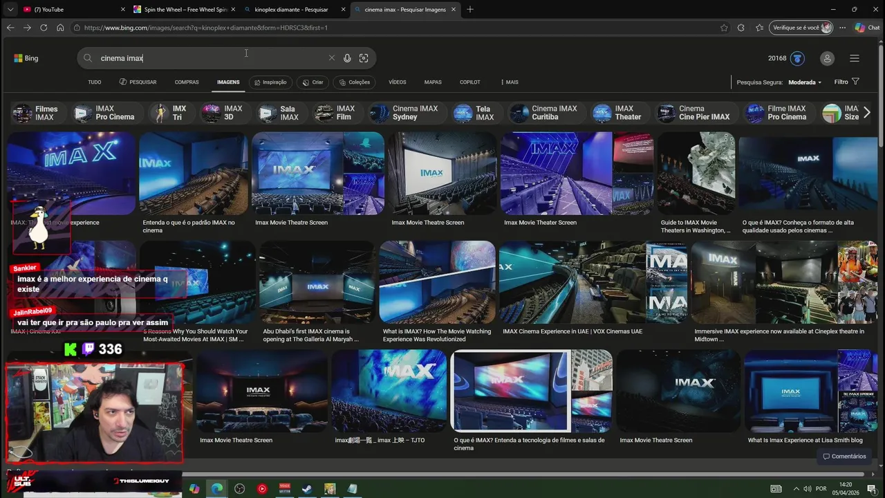Image resolution: width=885 pixels, height=498 pixels.
Task: Open the browser home page icon
Action: [x=60, y=28]
